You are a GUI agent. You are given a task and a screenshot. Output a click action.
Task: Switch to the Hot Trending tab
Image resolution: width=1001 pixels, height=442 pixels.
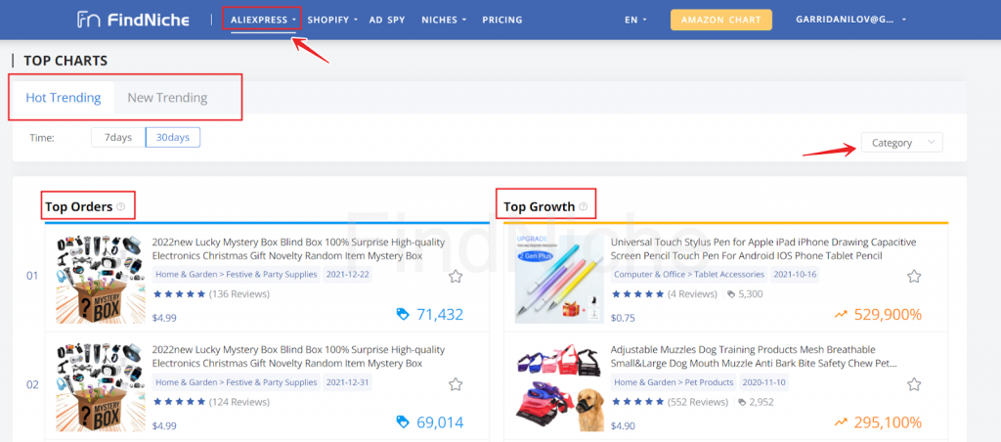(64, 98)
